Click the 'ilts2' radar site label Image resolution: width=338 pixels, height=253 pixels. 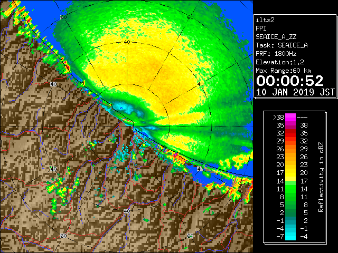[265, 20]
